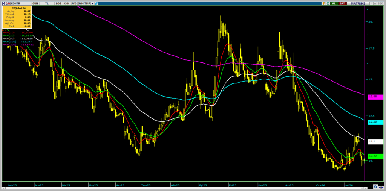
Task: Click the M menu icon in title bar
Action: point(3,3)
